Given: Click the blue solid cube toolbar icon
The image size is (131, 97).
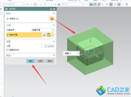Looking at the screenshot, I should 59,4.
